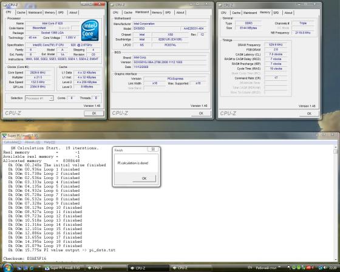Open About tab in processor CPU-Z window
Image resolution: width=340 pixels, height=272 pixels.
pyautogui.click(x=73, y=13)
